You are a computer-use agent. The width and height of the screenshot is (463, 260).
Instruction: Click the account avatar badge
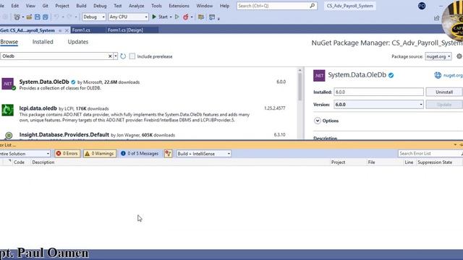(422, 6)
